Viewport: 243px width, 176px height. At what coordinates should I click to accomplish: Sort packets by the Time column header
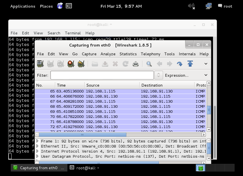pos(70,85)
